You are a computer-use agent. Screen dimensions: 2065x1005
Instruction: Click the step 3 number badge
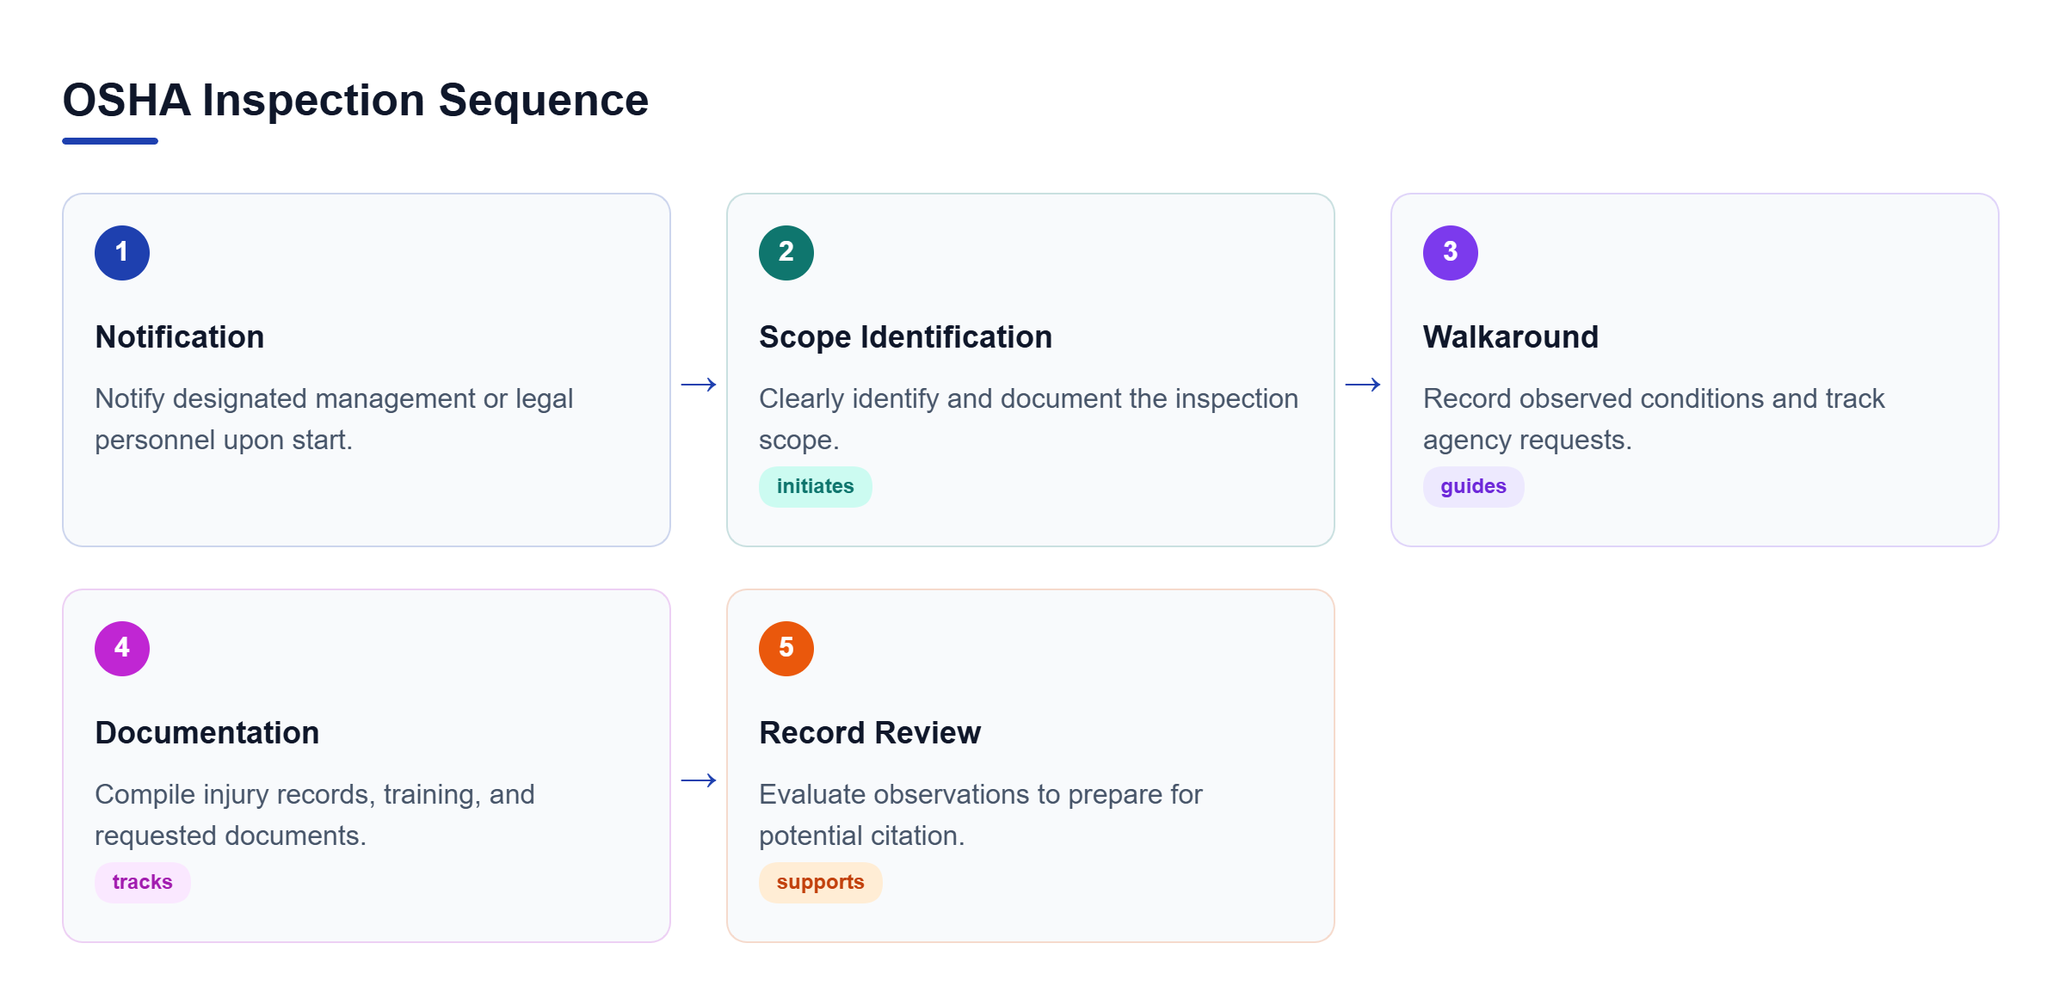pos(1451,253)
